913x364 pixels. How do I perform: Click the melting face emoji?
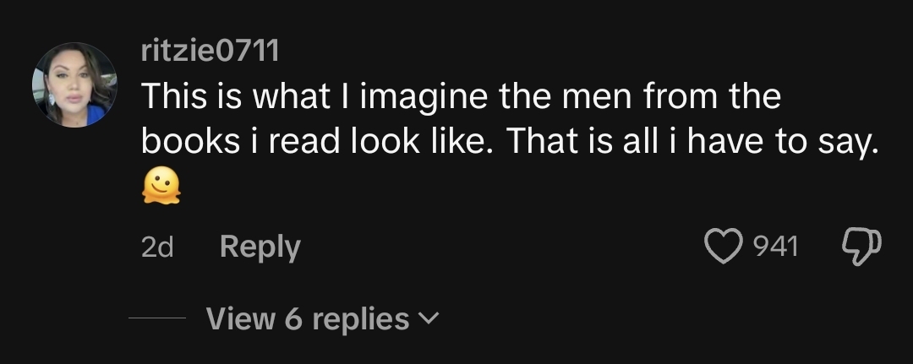161,186
